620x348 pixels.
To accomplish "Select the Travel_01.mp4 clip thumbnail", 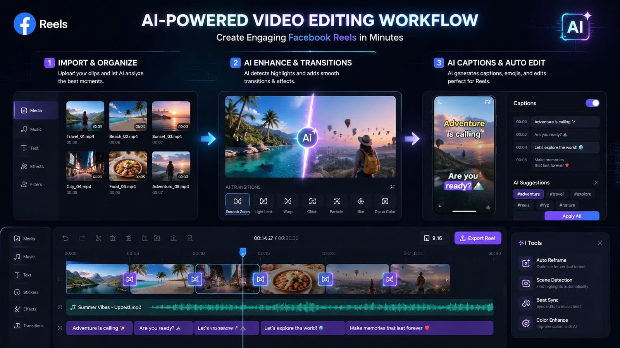I will [85, 116].
